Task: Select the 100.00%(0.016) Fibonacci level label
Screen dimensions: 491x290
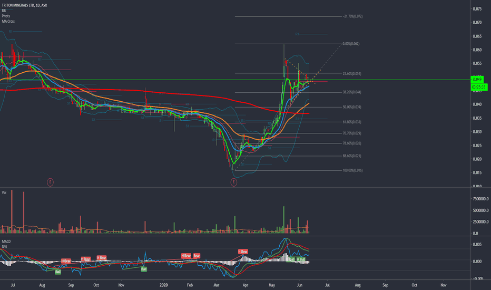Action: tap(352, 170)
